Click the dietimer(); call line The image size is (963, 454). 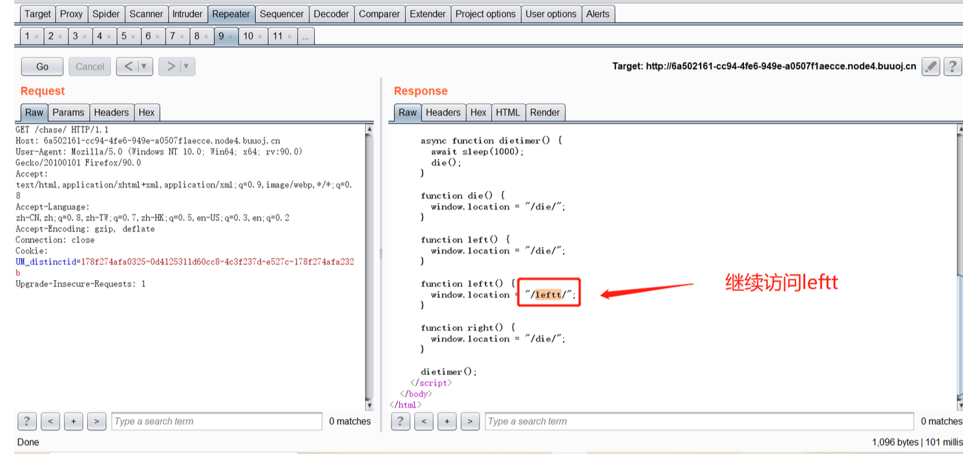[x=449, y=372]
